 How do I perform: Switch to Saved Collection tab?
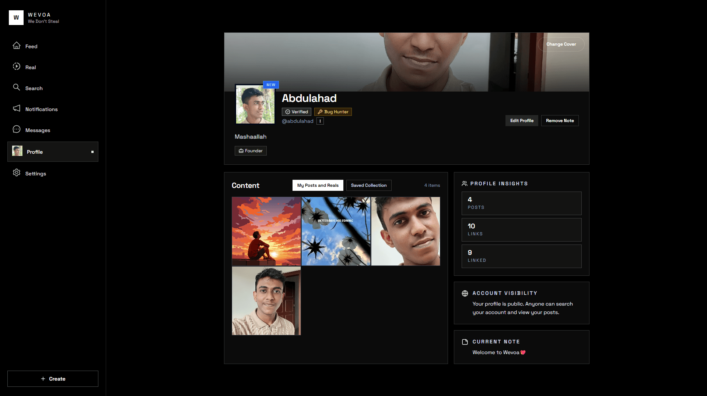368,185
